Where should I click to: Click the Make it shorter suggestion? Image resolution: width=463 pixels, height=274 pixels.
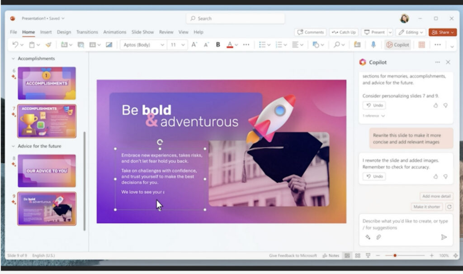427,207
